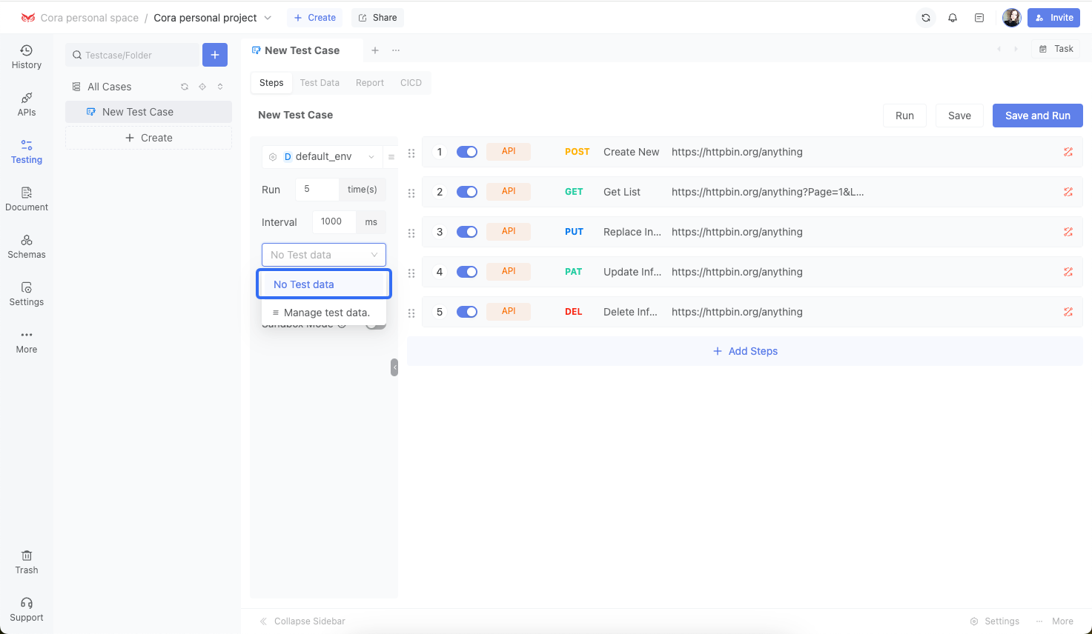Select the No Test data option
The width and height of the screenshot is (1092, 634).
[324, 284]
